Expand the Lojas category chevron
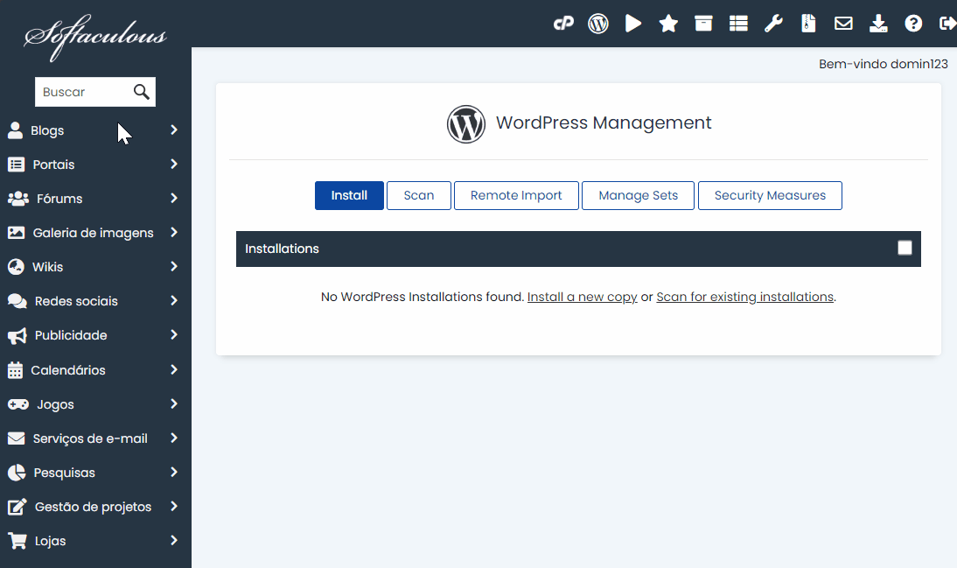 click(x=174, y=541)
